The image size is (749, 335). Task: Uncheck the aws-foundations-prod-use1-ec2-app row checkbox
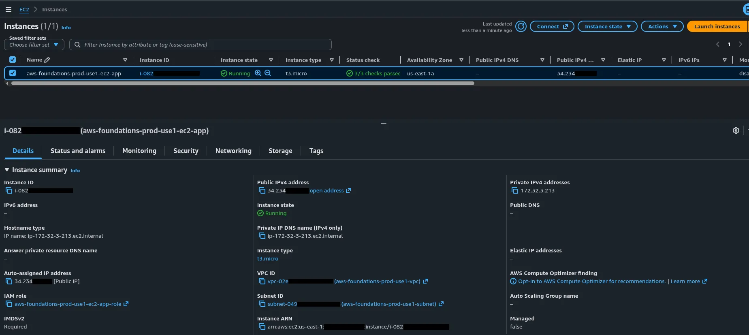[x=13, y=73]
